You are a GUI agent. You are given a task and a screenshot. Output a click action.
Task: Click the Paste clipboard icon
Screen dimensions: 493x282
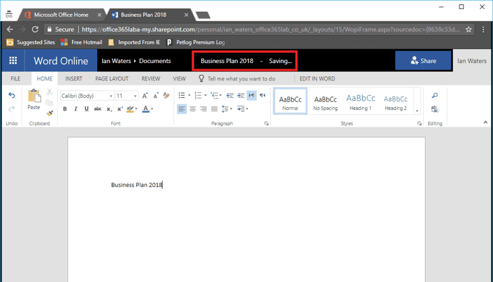(x=34, y=97)
